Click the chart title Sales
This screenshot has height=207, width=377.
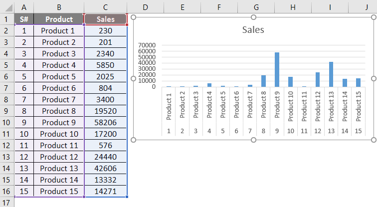(253, 29)
